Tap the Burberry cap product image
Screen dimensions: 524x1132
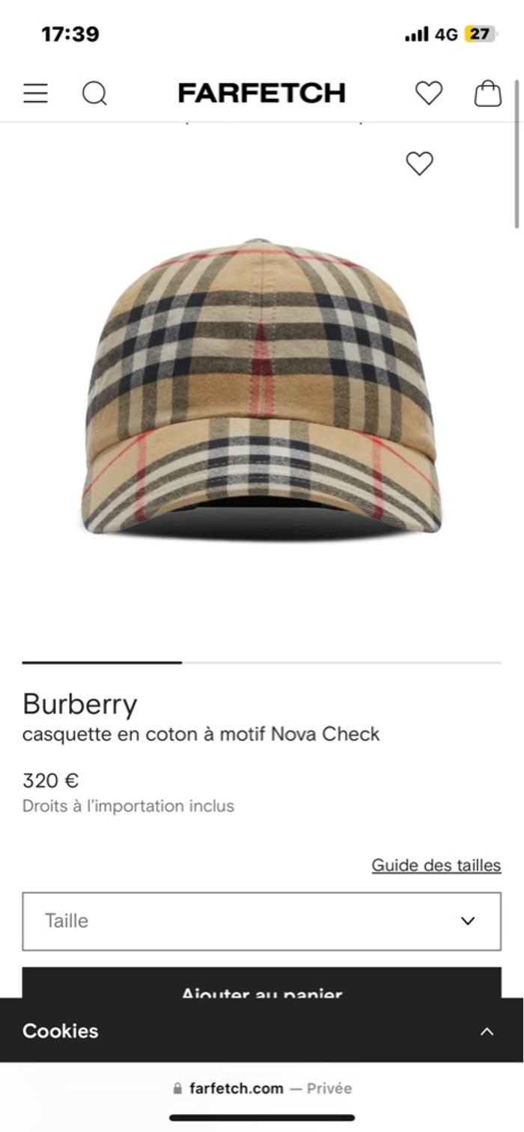(x=261, y=387)
